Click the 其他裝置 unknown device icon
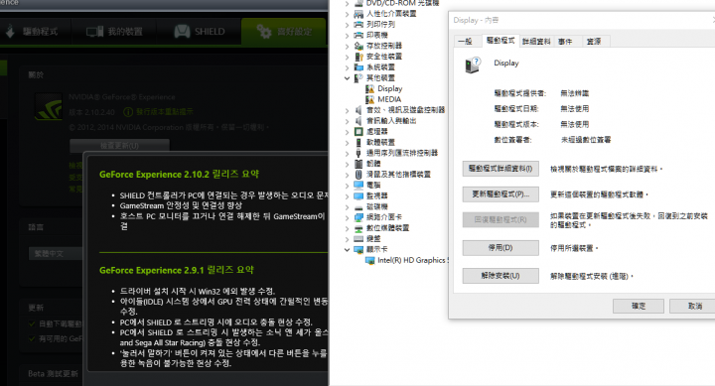 point(358,78)
